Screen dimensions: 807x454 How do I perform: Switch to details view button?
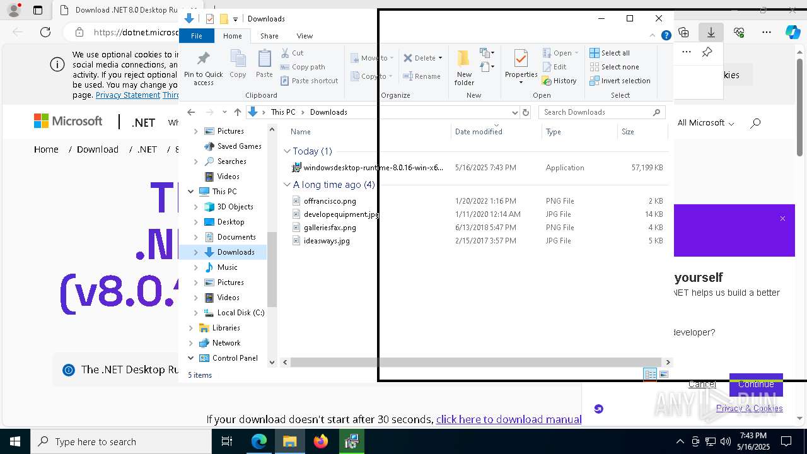(649, 375)
